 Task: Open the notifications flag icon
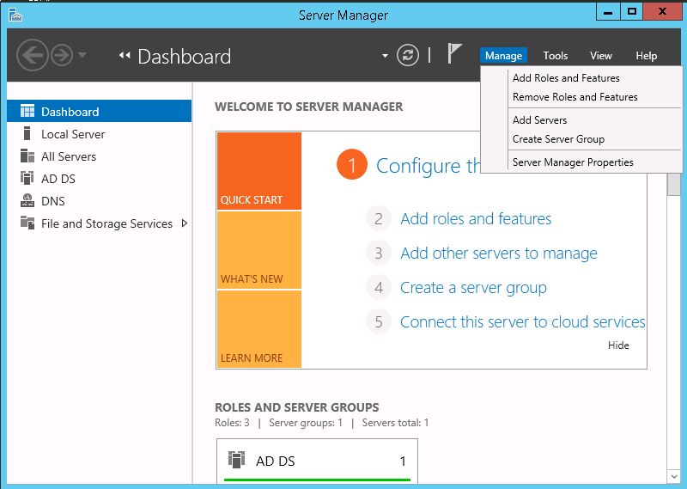pyautogui.click(x=454, y=53)
